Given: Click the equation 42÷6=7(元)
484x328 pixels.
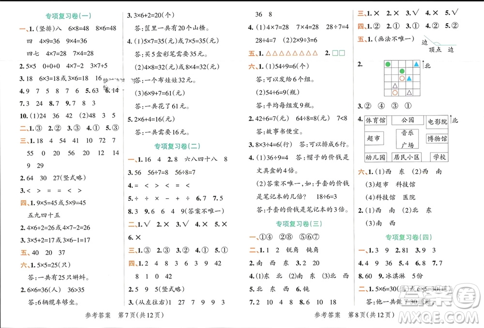Looking at the screenshot, I should pyautogui.click(x=272, y=118).
